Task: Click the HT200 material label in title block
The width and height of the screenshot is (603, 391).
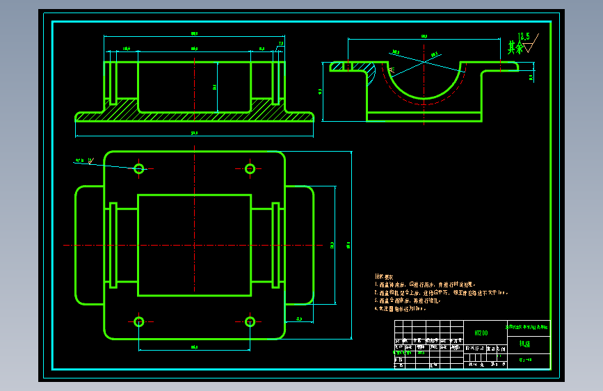Action: click(481, 333)
